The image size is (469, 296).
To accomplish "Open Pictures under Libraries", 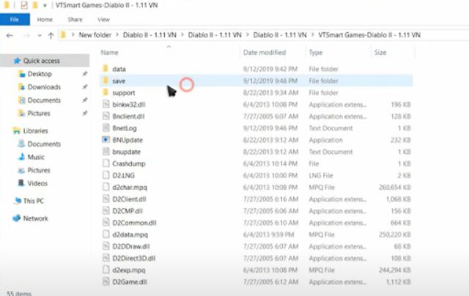I will [39, 171].
